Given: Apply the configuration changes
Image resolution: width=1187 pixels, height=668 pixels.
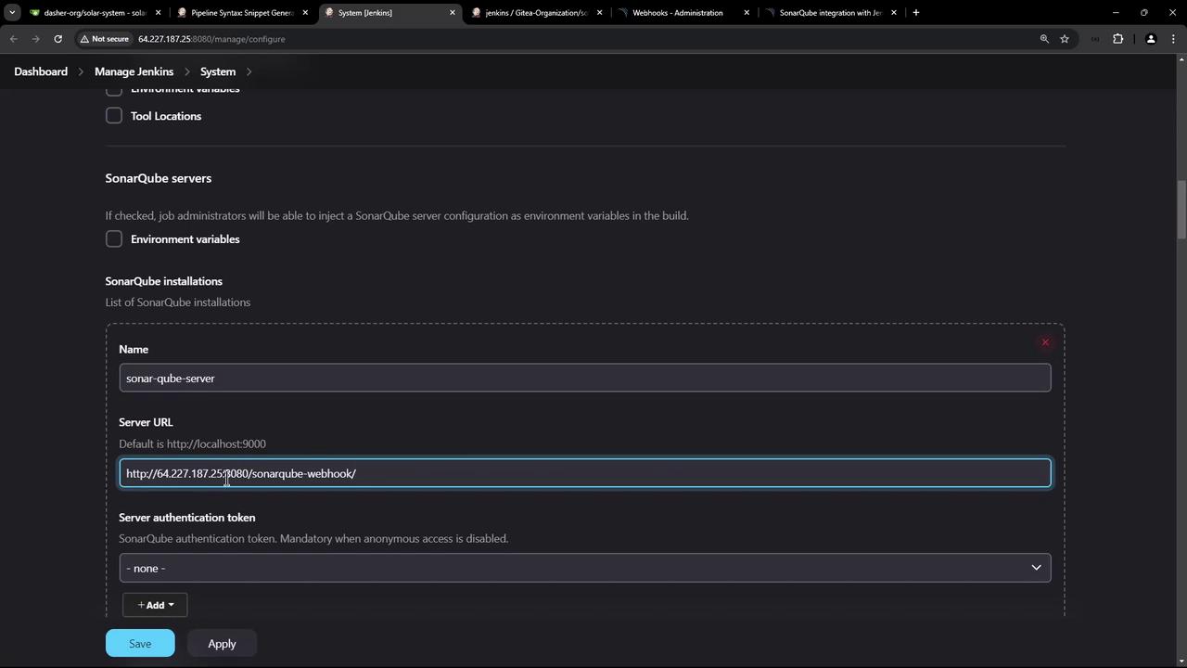Looking at the screenshot, I should click(222, 643).
